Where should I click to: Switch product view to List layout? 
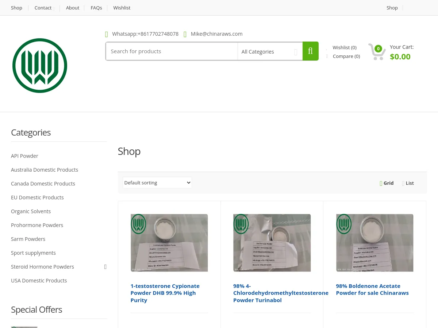[408, 183]
